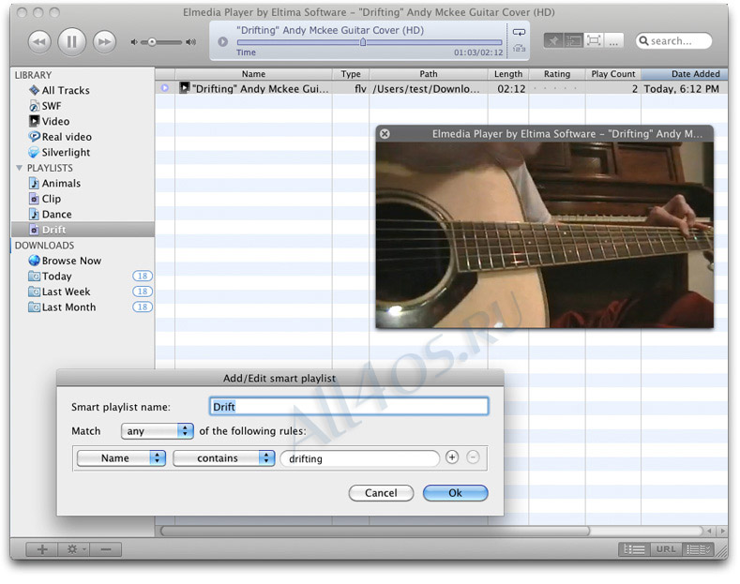This screenshot has width=740, height=584.
Task: Confirm smart playlist with Ok
Action: 456,493
